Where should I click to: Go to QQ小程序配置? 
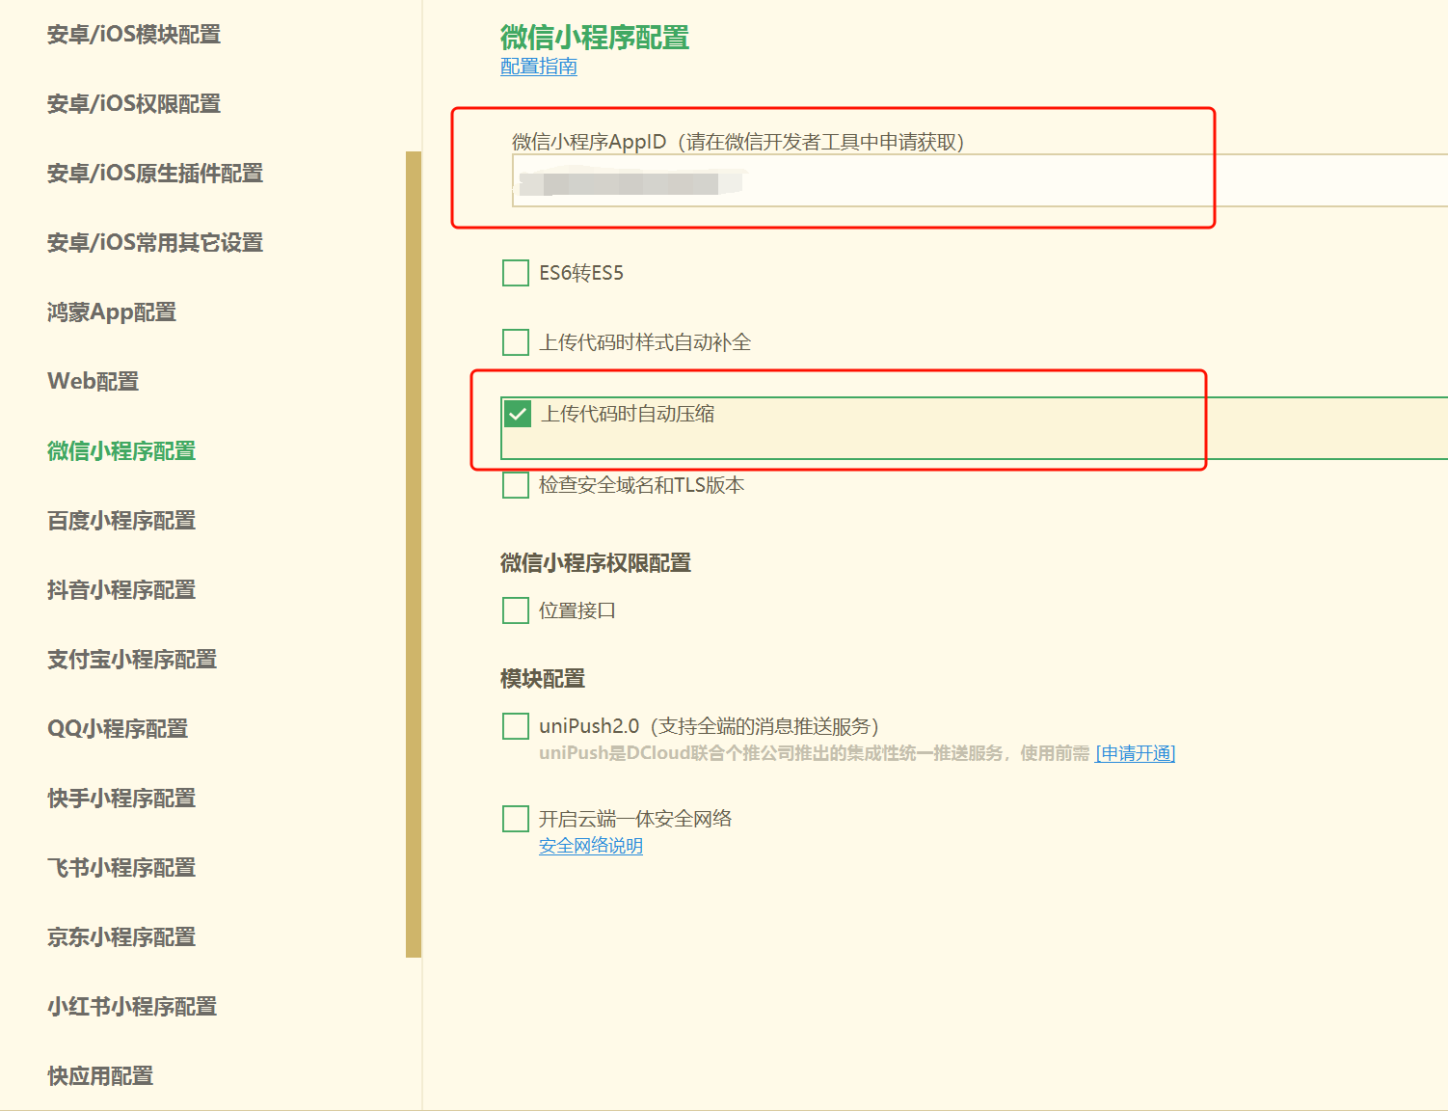tap(118, 729)
